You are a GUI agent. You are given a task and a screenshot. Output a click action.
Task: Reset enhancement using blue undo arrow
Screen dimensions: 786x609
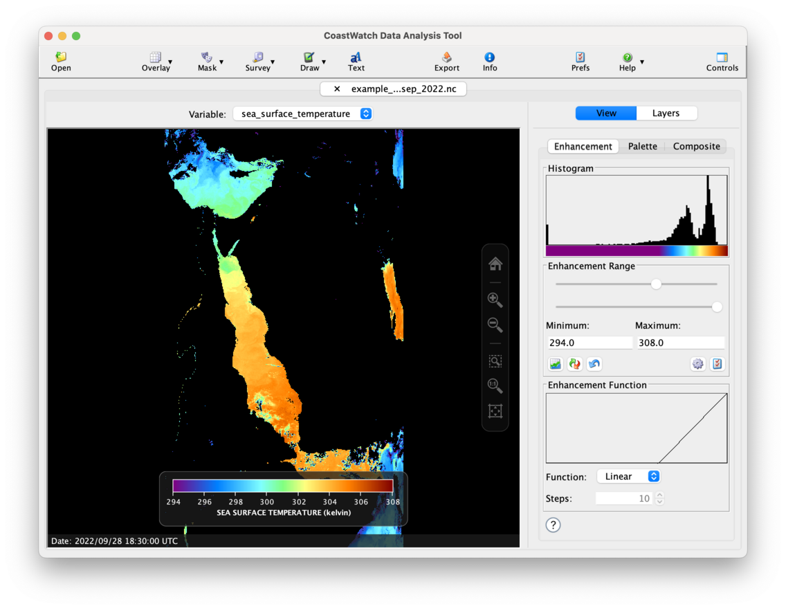(x=594, y=364)
